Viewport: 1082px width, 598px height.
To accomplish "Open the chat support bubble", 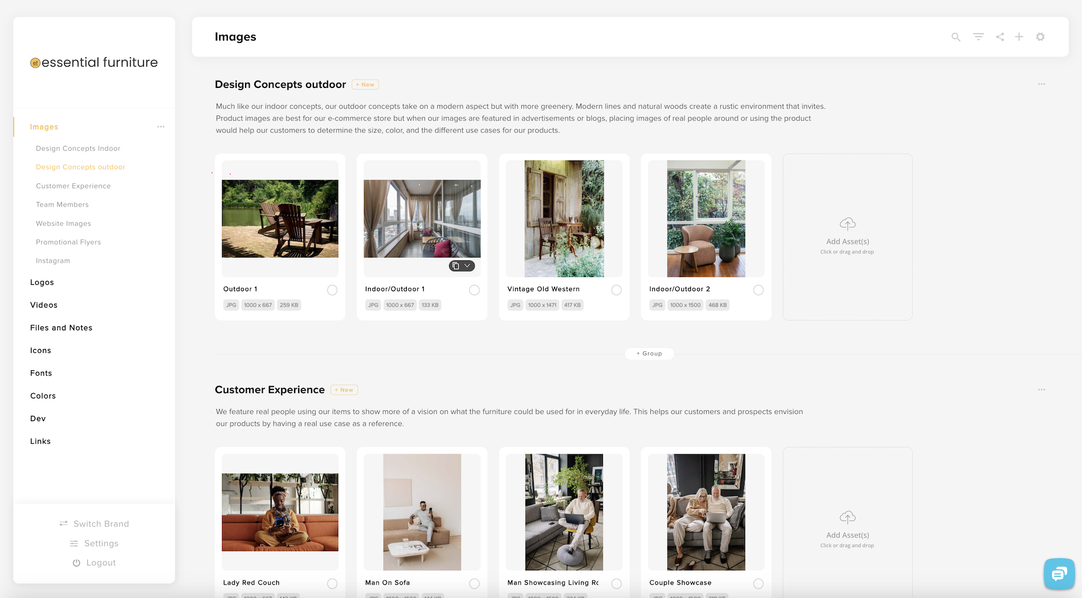I will [x=1059, y=574].
